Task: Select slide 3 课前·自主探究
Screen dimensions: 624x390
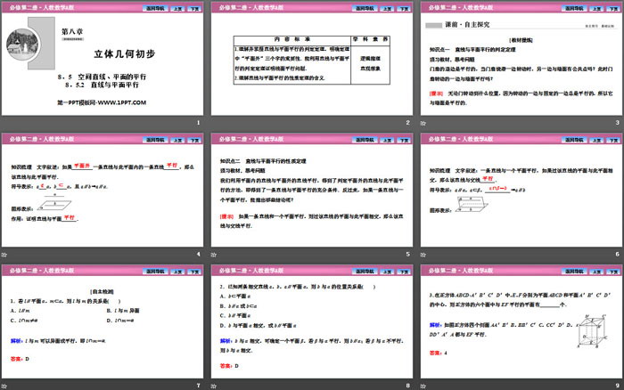Action: pos(521,59)
